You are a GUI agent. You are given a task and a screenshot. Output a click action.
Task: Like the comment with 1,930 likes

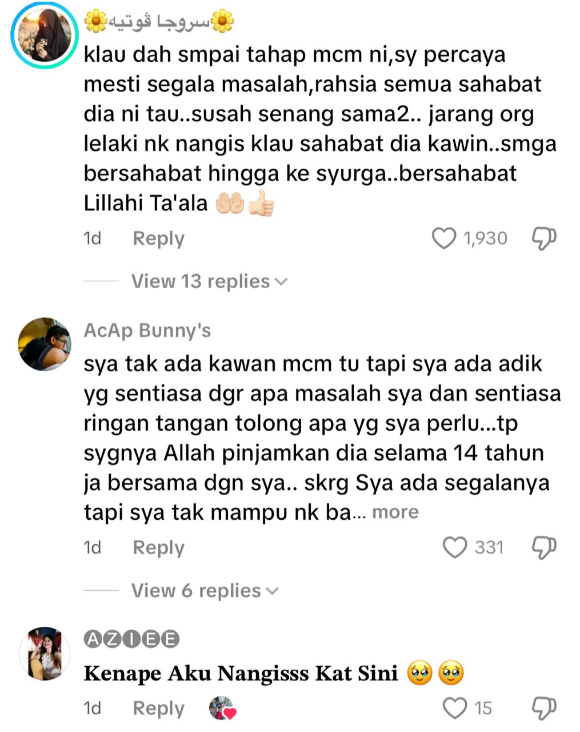pyautogui.click(x=443, y=238)
